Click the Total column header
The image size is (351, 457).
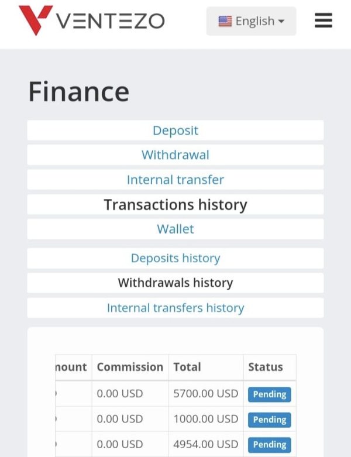[x=187, y=367]
